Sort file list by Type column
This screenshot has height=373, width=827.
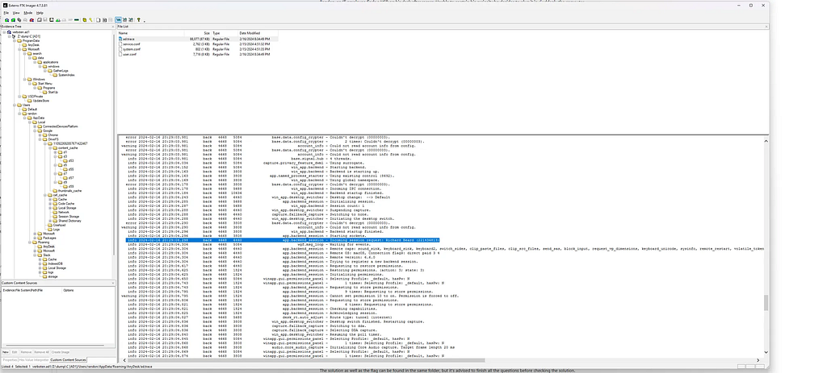[x=225, y=33]
